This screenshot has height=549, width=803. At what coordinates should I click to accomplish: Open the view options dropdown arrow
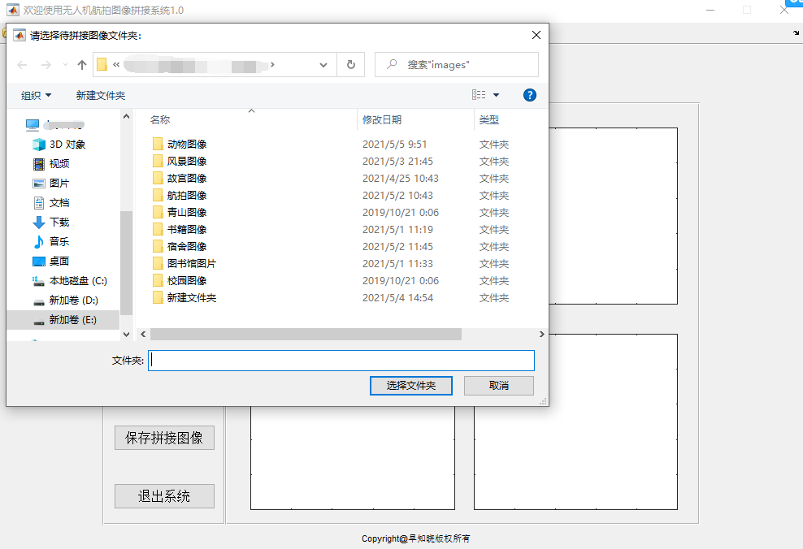click(x=498, y=94)
